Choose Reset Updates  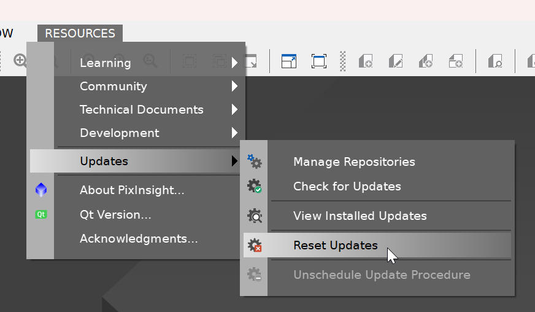[x=377, y=246]
